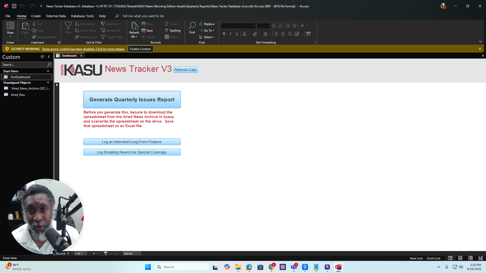The image size is (486, 273).
Task: Align text left
Action: pyautogui.click(x=276, y=34)
